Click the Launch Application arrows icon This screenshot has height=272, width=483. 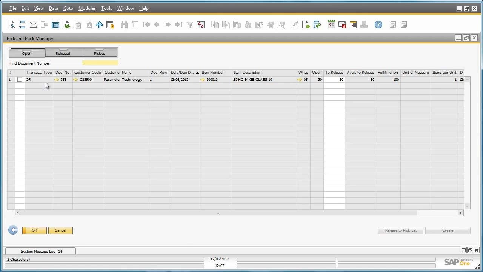(99, 25)
